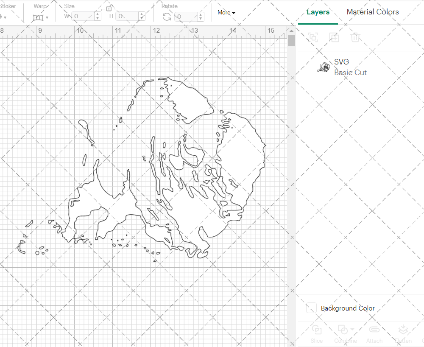Adjust the Rotate stepper arrows
Screen dimensions: 424x347
point(201,17)
